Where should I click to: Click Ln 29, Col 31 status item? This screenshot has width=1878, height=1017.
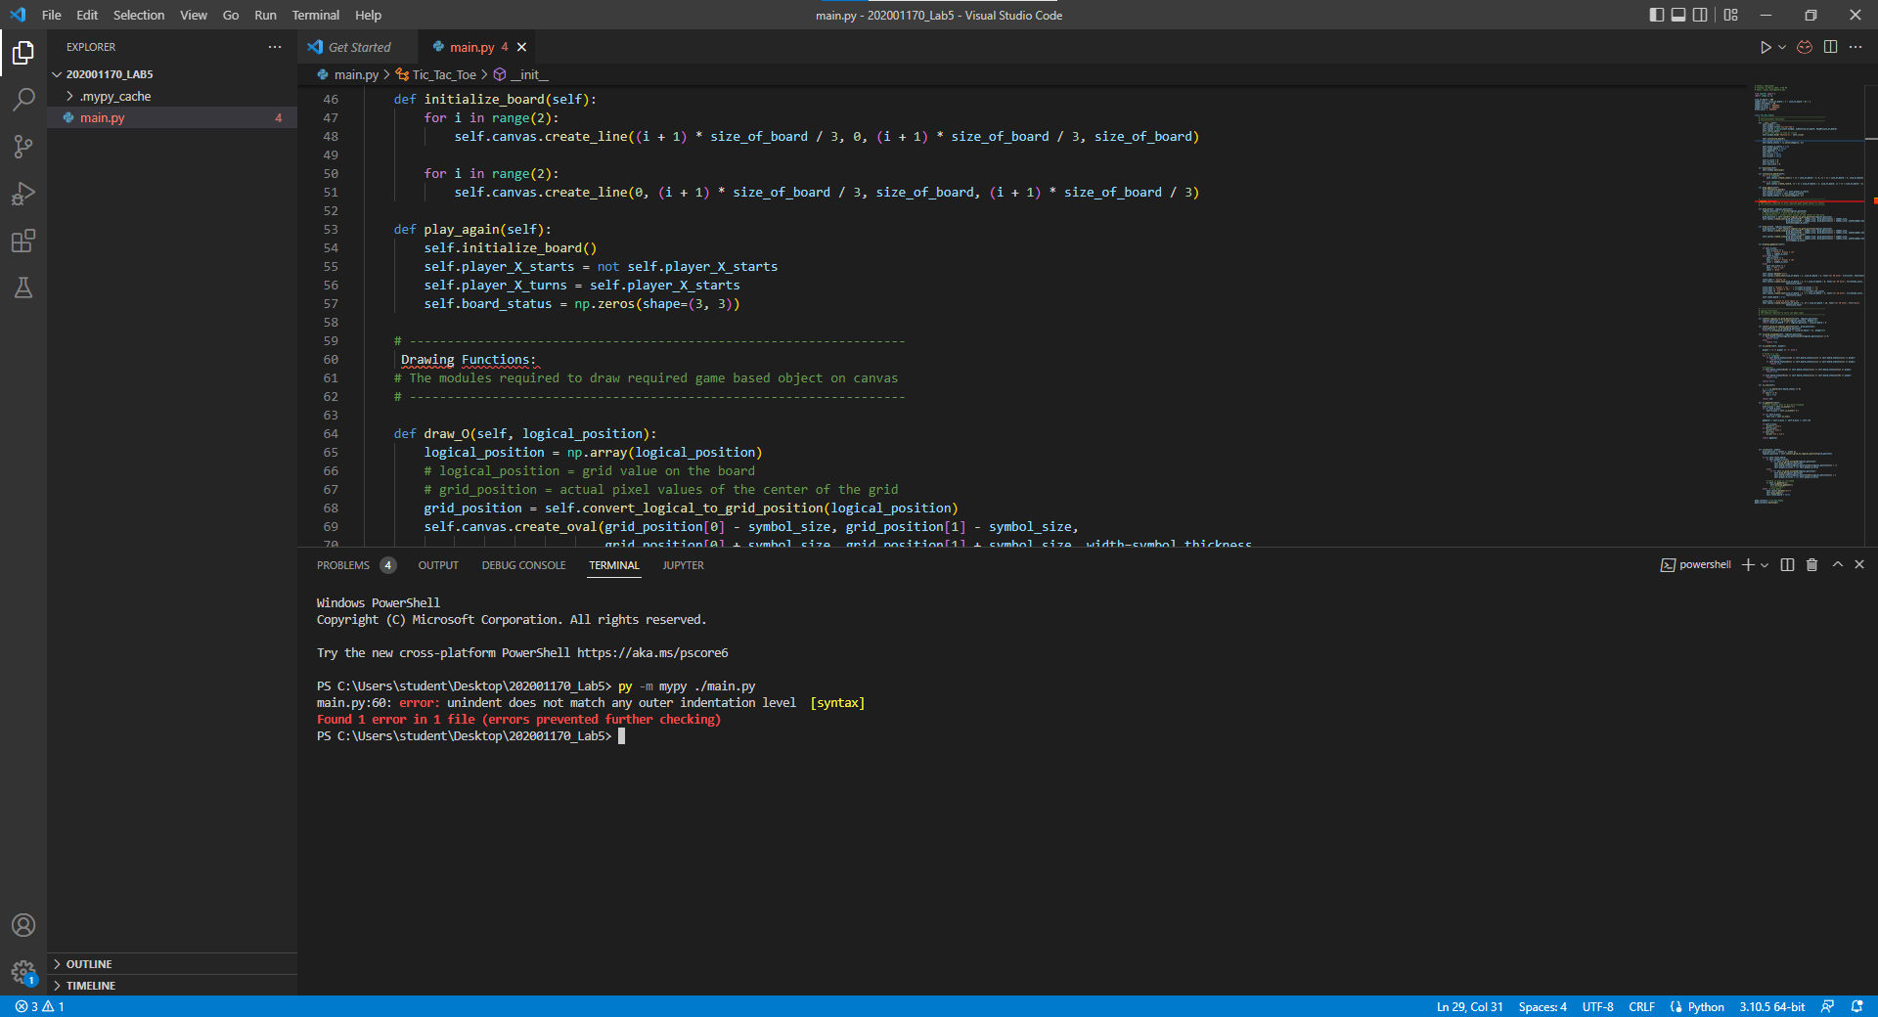click(x=1469, y=1006)
